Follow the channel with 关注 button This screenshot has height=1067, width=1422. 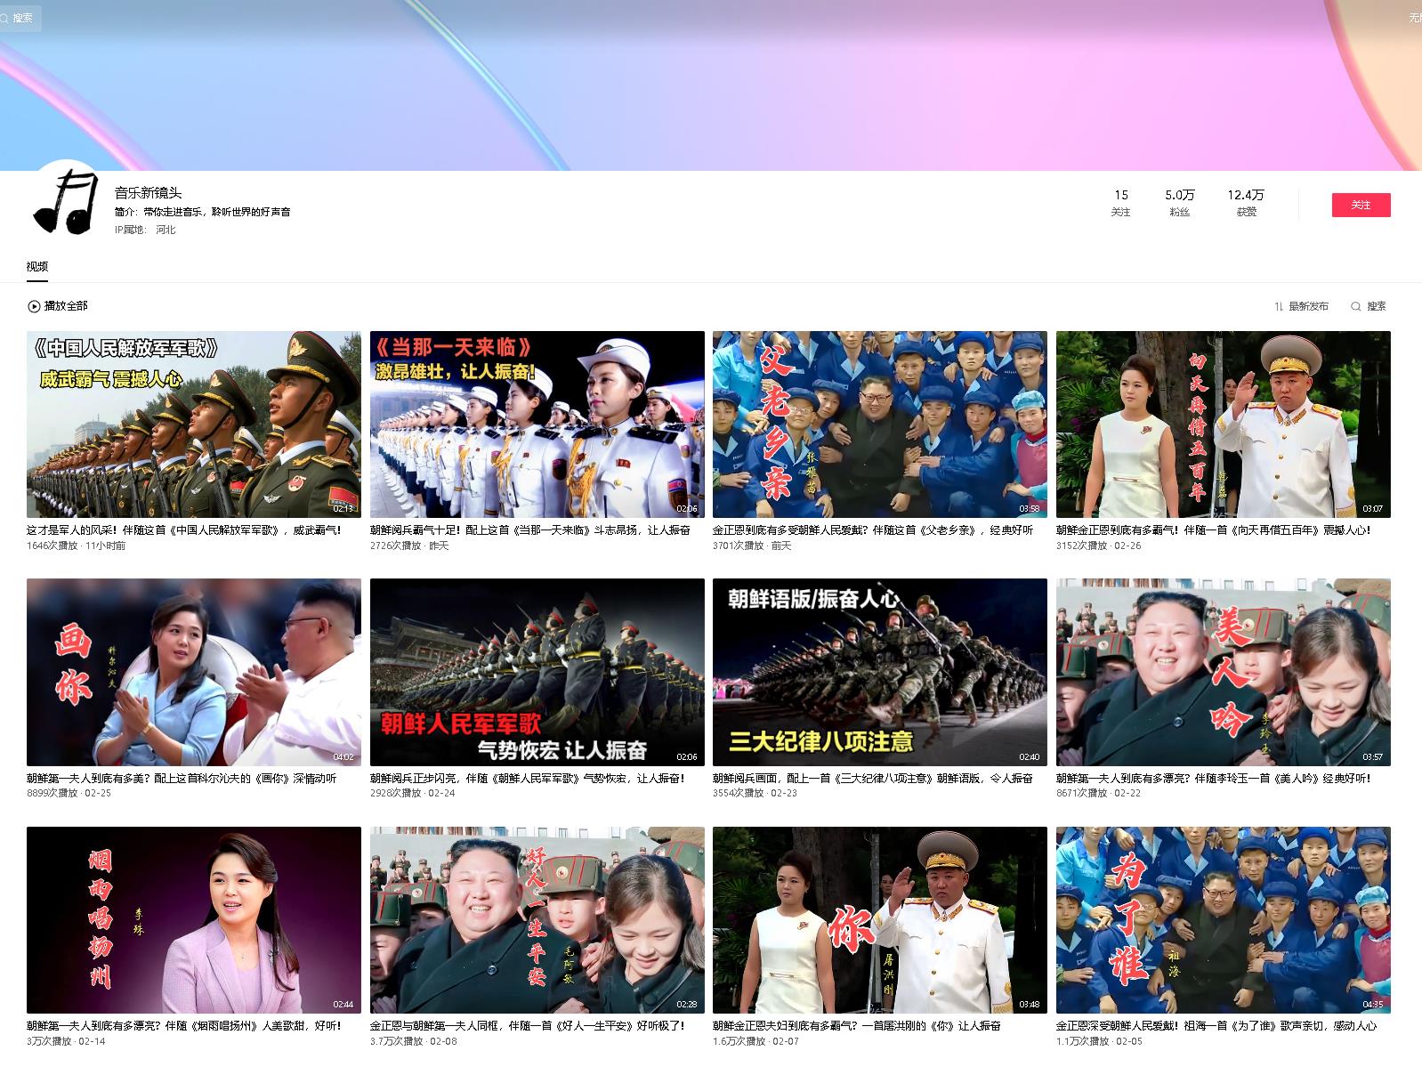click(1360, 206)
